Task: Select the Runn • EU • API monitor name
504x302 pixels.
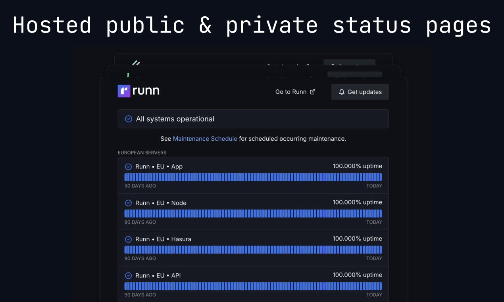Action: (x=158, y=275)
